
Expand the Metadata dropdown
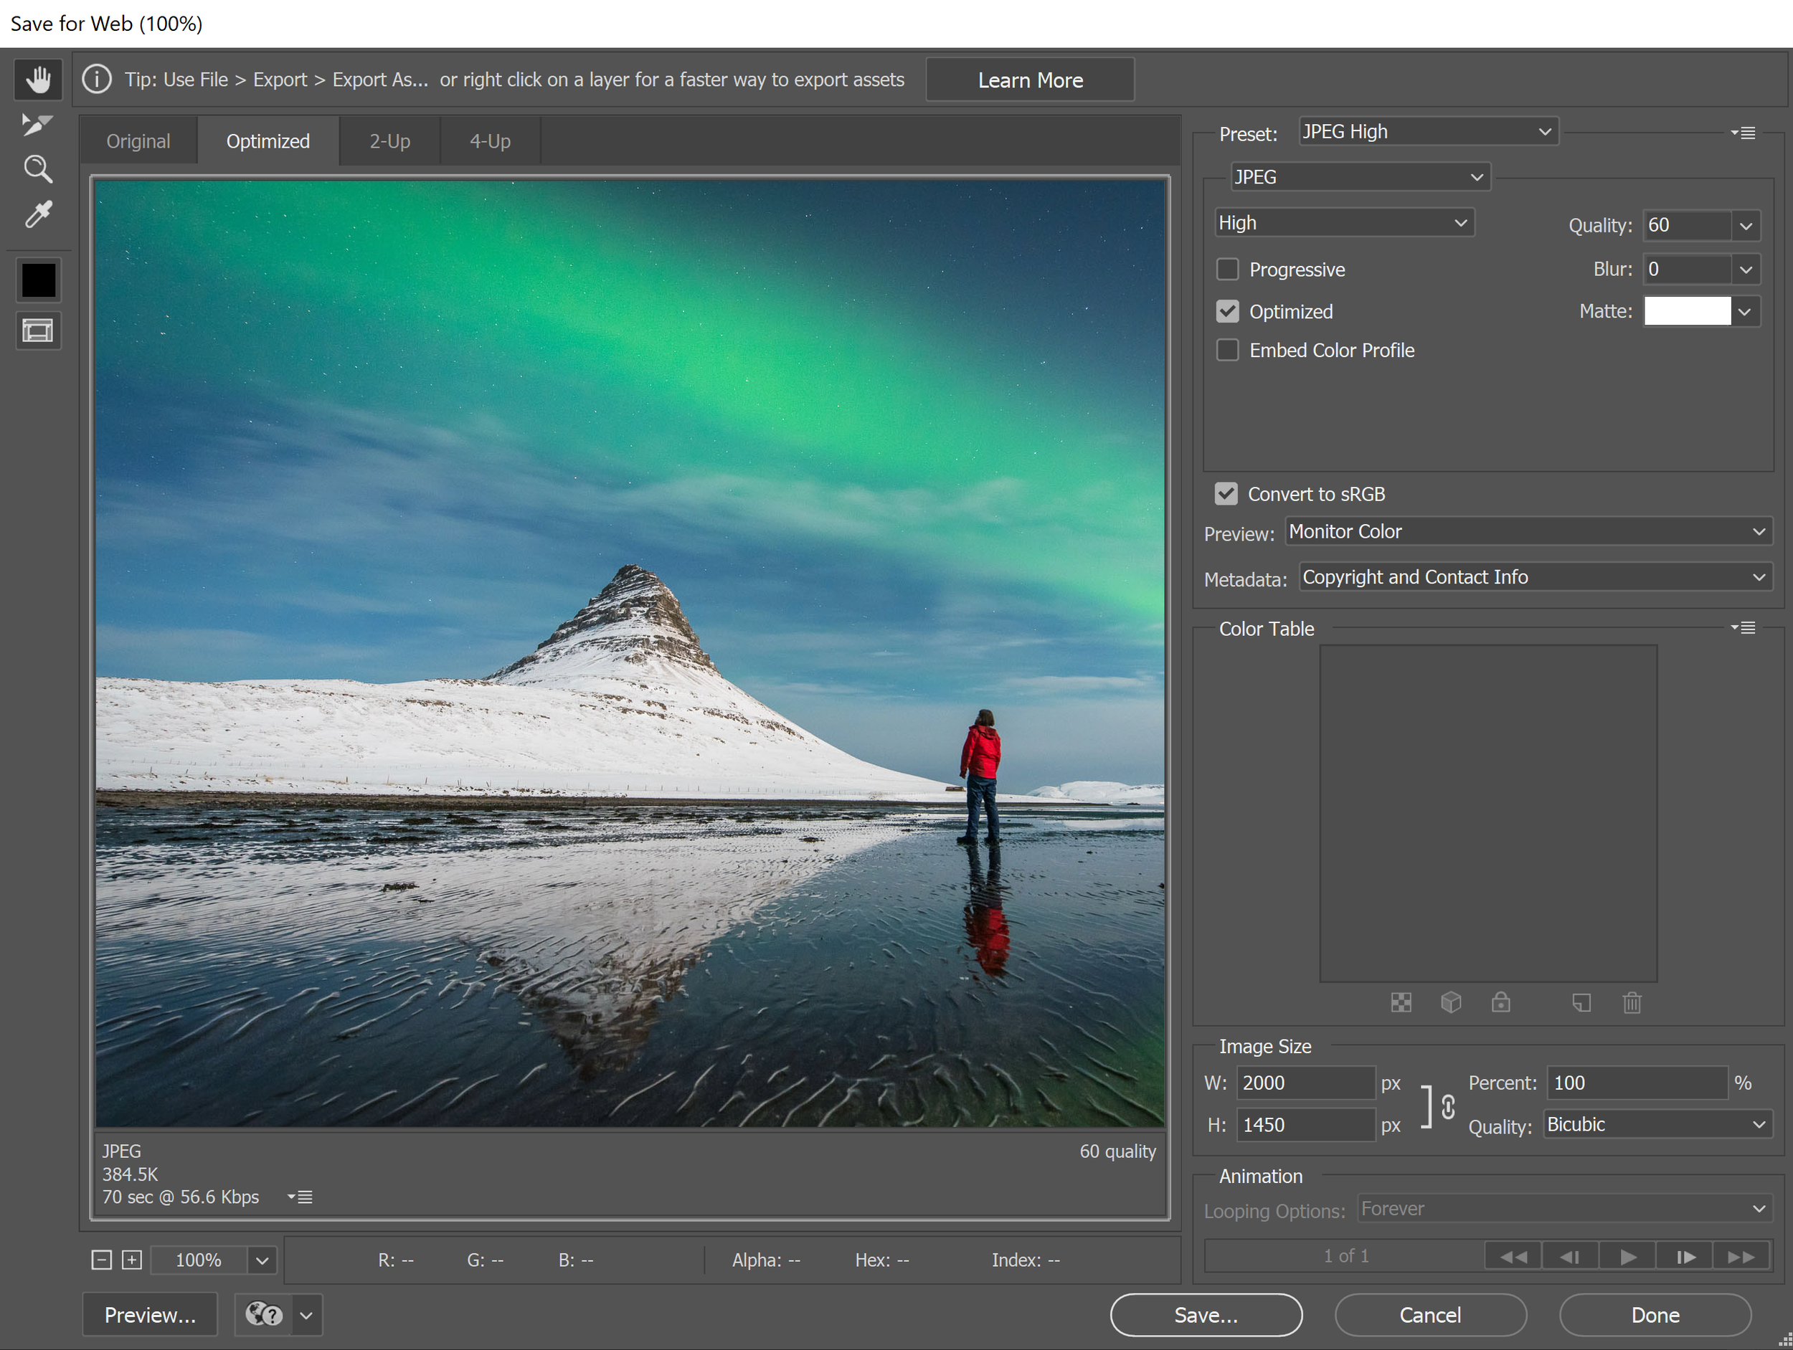point(1534,577)
